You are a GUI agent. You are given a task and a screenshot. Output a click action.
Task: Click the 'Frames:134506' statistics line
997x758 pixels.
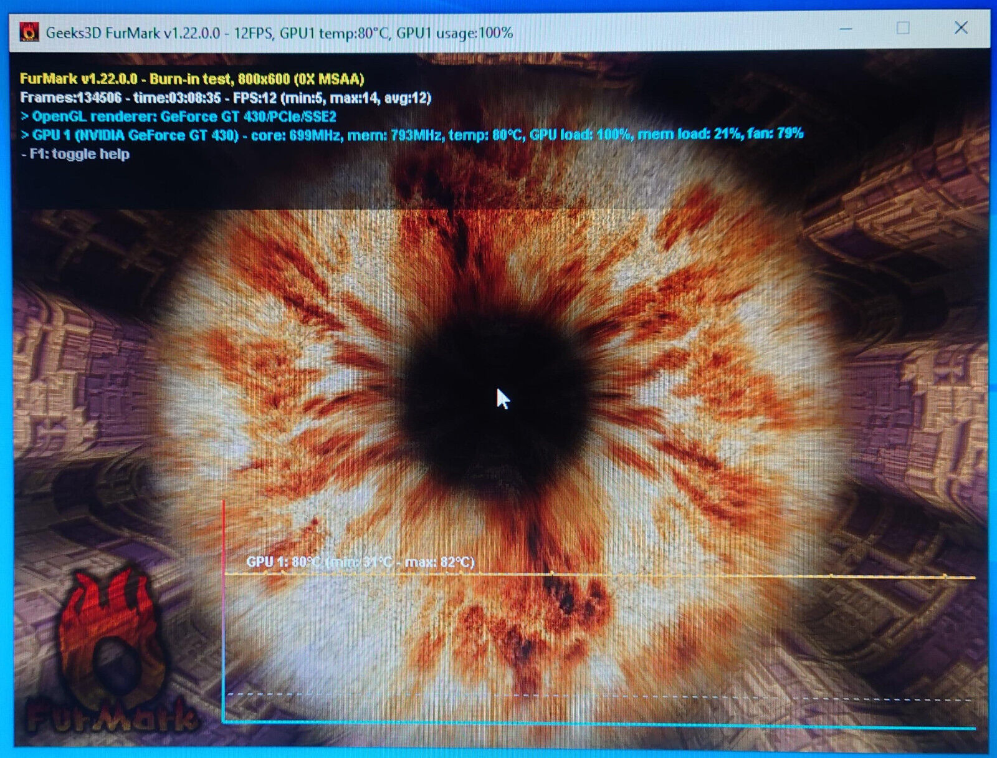(x=226, y=97)
